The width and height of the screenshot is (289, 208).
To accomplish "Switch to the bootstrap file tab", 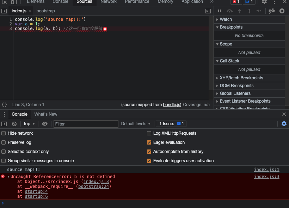I will [x=45, y=11].
